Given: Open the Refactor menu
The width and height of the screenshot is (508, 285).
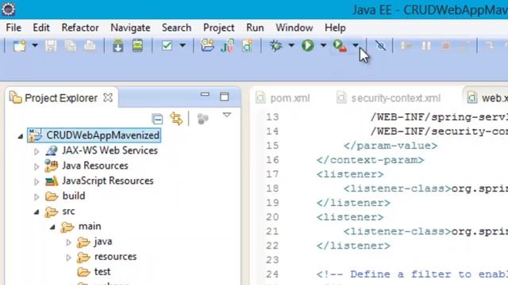Looking at the screenshot, I should 80,28.
